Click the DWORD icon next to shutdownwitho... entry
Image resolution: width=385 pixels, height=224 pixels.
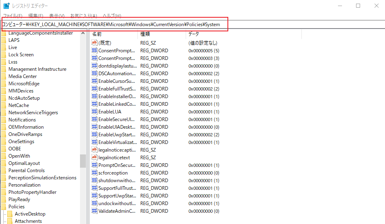coord(94,180)
